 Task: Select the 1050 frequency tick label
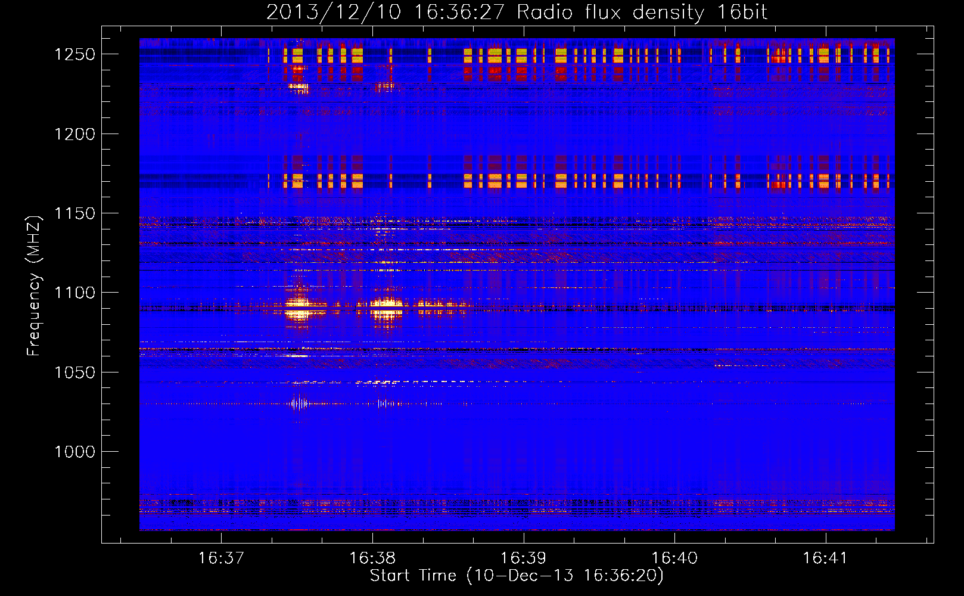tap(75, 372)
